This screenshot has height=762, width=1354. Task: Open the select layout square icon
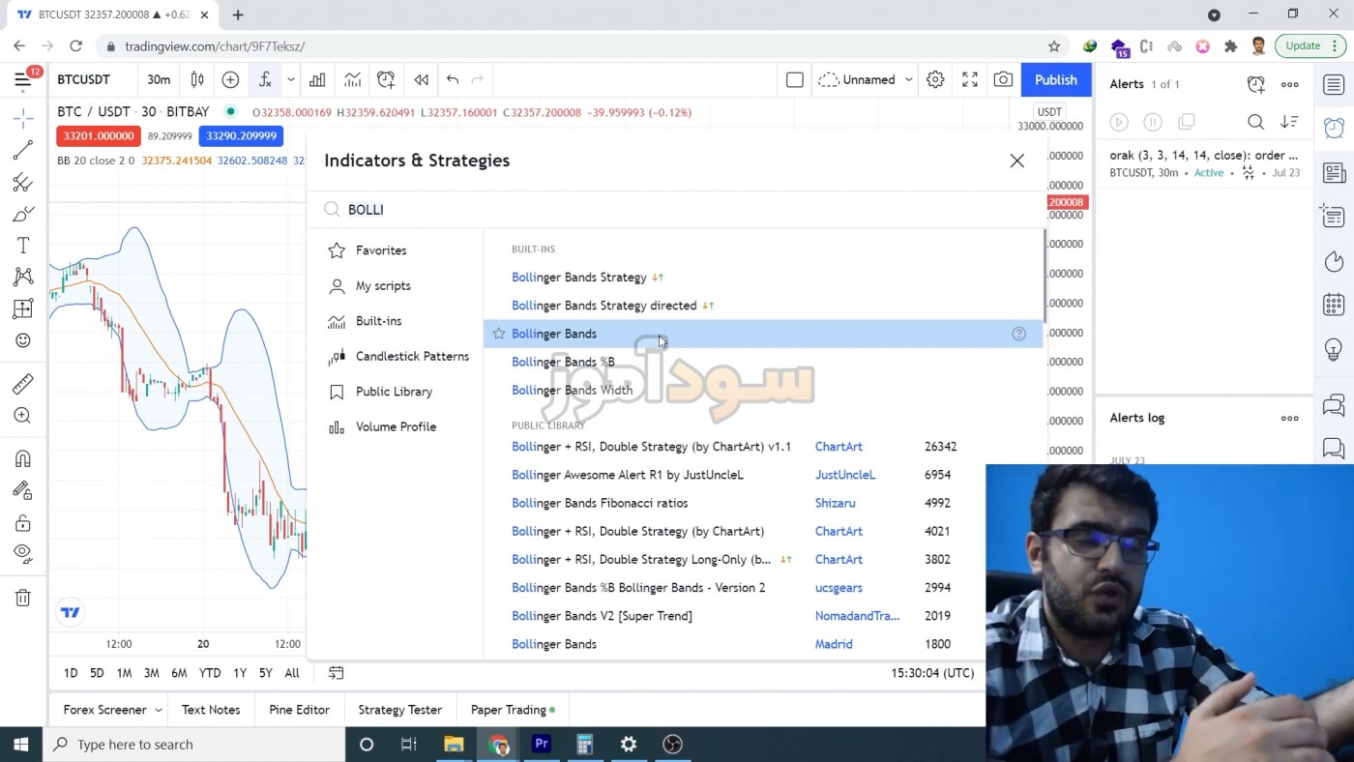[x=795, y=79]
